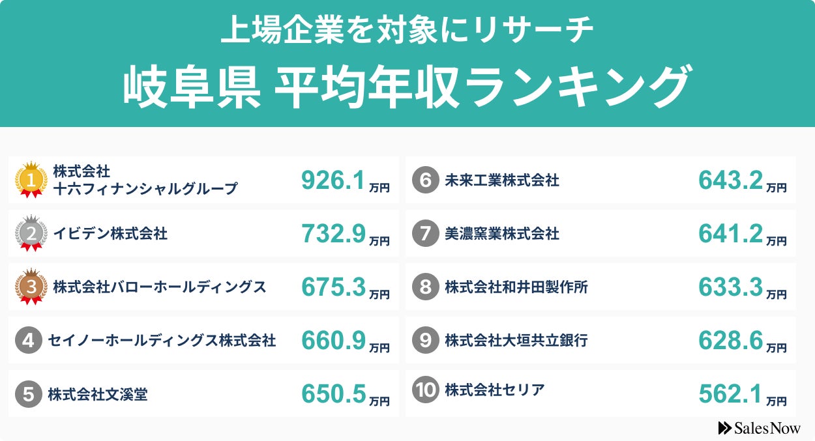Click the SalesNow logo
The height and width of the screenshot is (441, 815).
pyautogui.click(x=759, y=428)
